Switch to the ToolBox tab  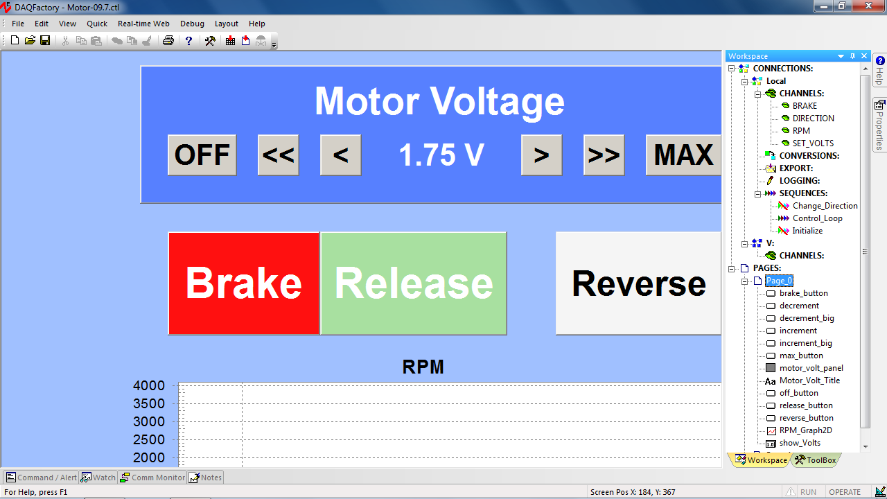click(x=816, y=459)
